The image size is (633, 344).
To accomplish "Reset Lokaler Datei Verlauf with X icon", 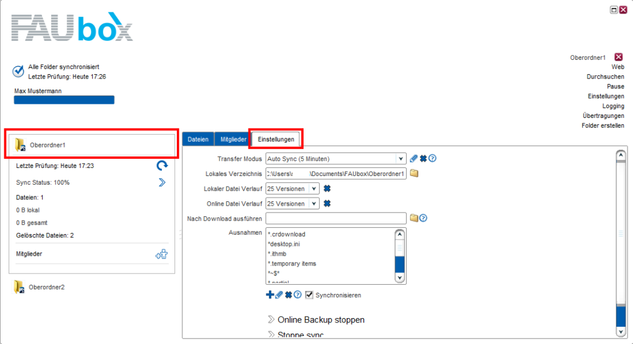I will pyautogui.click(x=327, y=188).
